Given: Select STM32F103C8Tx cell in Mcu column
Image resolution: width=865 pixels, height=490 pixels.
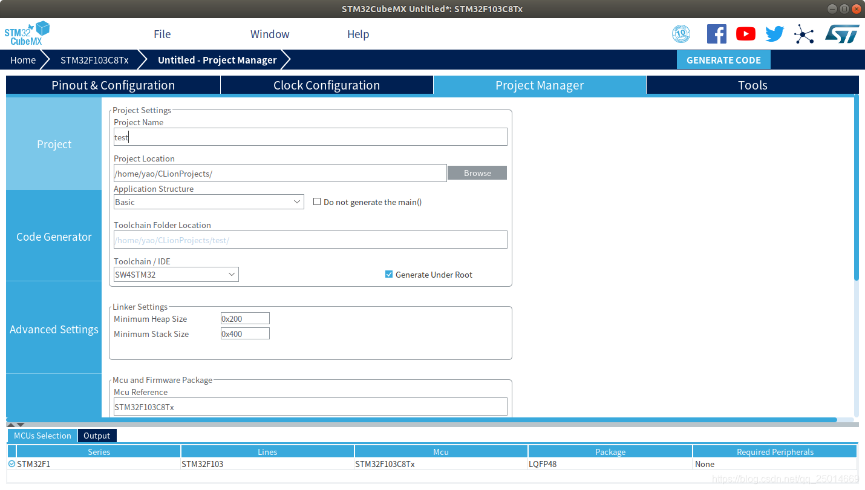Looking at the screenshot, I should pos(441,464).
